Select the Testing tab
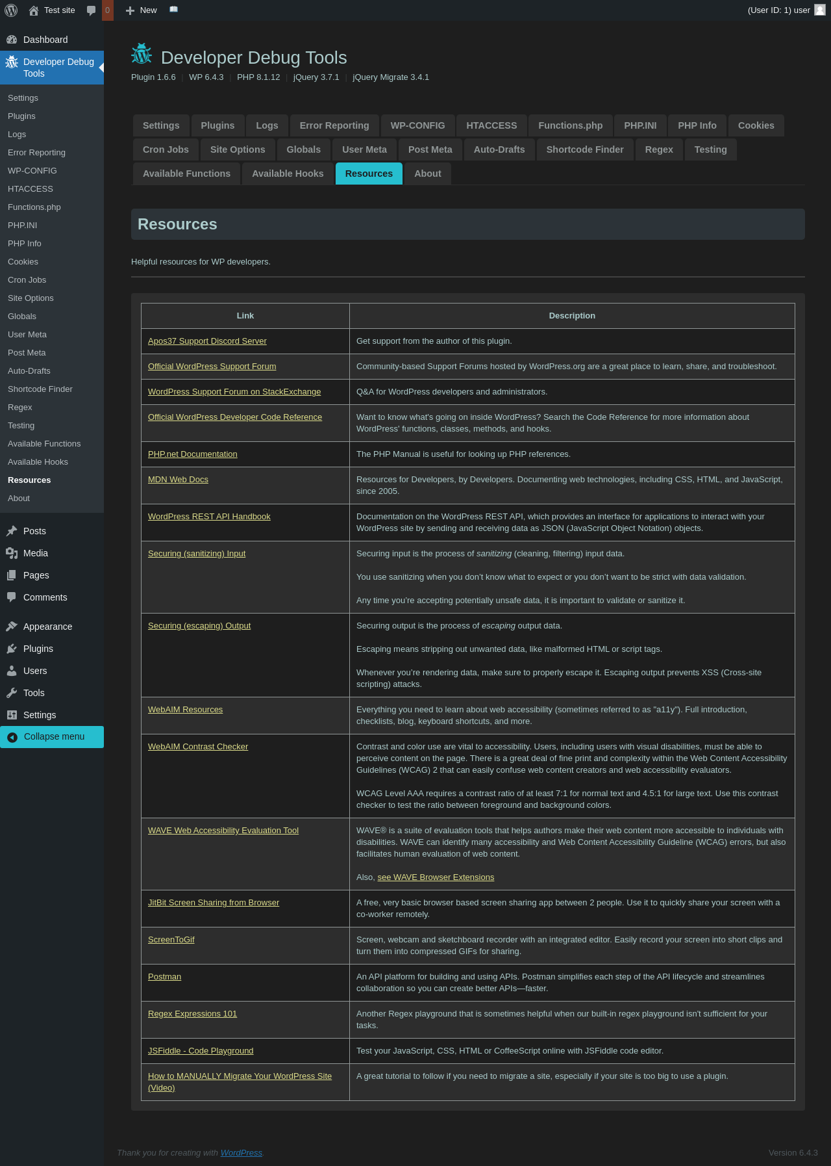The width and height of the screenshot is (831, 1166). pos(711,149)
